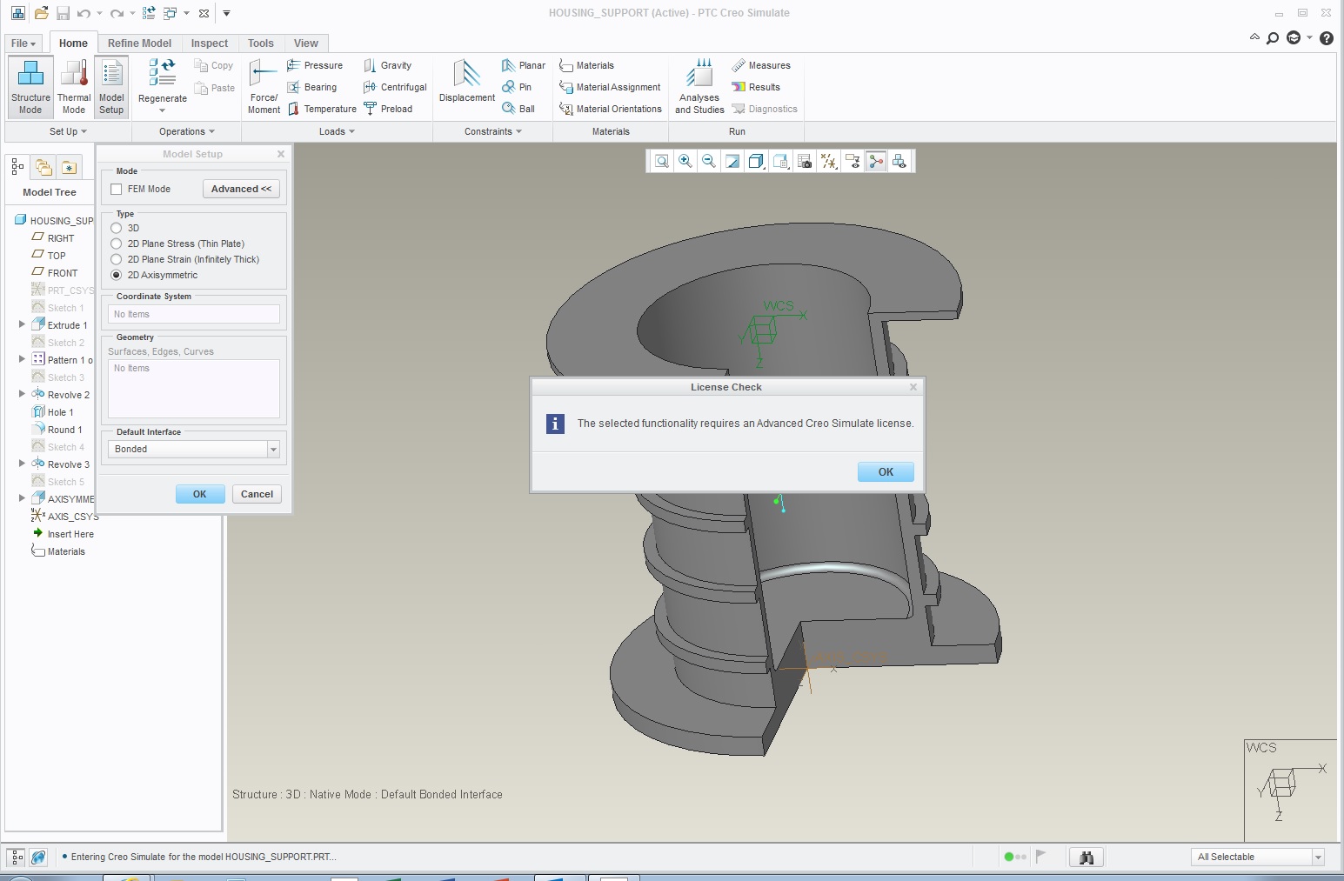Click the Saved Views cube icon
Screen dimensions: 1344x881
point(755,161)
